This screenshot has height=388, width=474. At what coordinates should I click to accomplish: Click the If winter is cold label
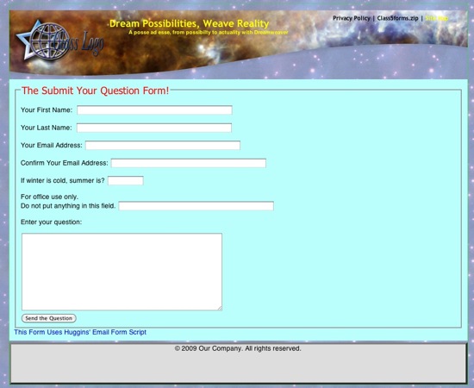point(63,180)
